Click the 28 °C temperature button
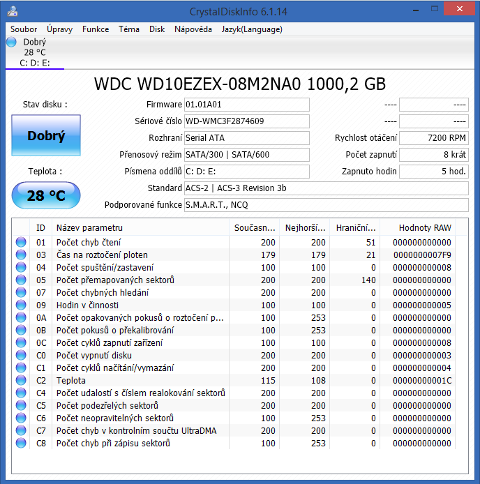 point(46,196)
